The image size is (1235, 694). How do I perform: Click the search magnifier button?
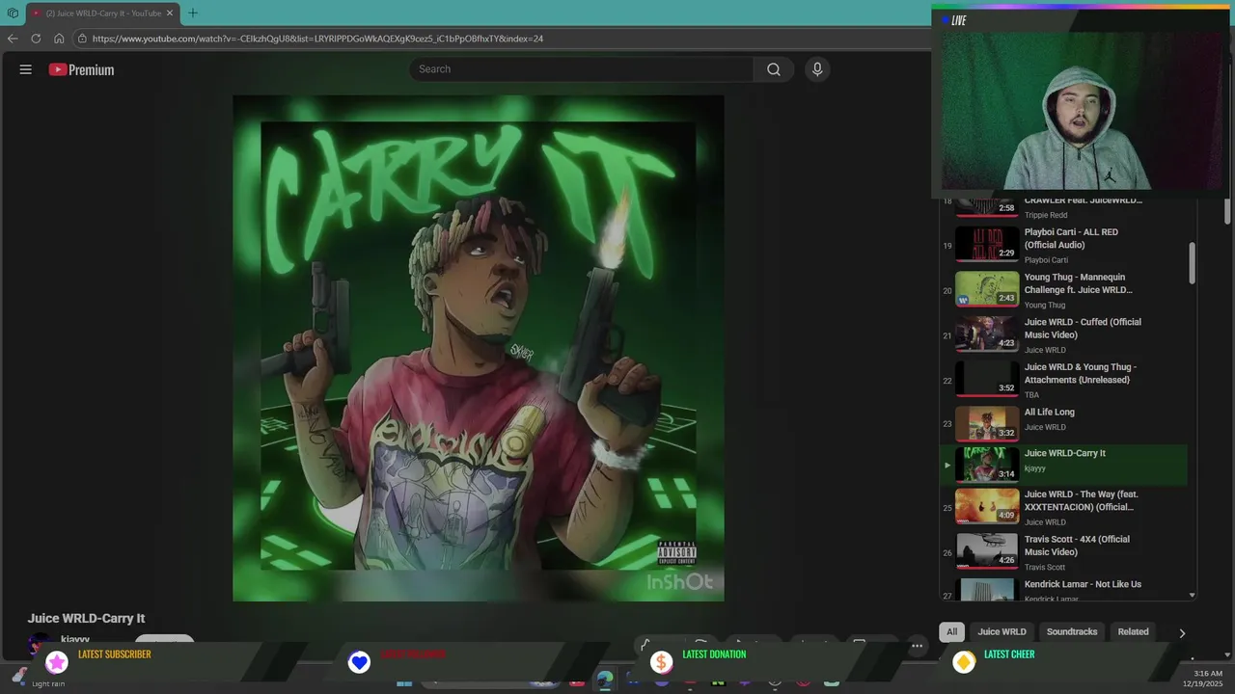(774, 69)
